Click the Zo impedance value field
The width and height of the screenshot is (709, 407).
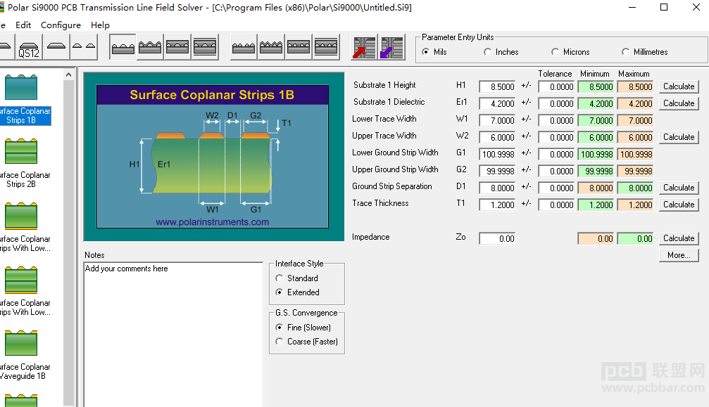coord(497,239)
